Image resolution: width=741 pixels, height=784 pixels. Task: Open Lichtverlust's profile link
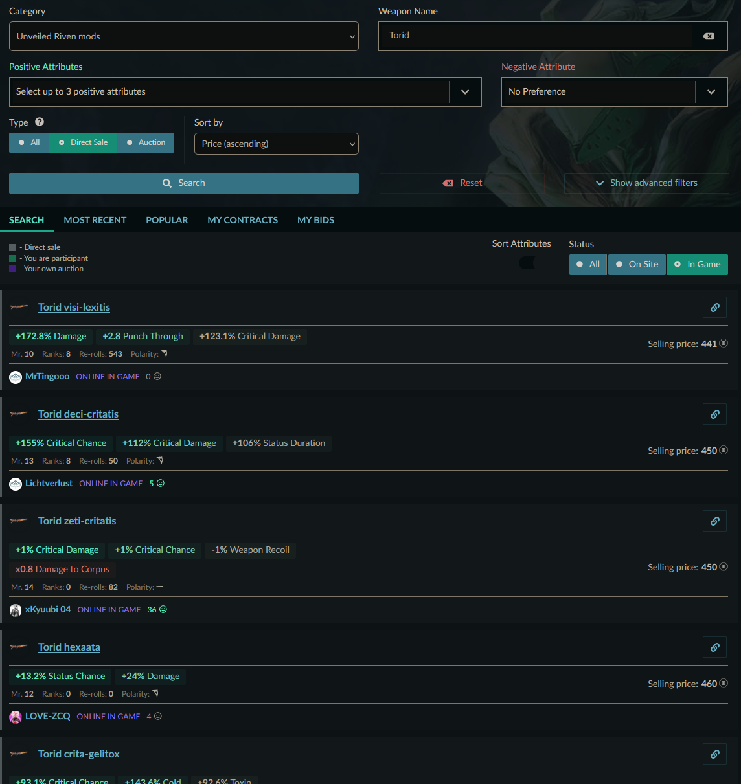tap(49, 483)
